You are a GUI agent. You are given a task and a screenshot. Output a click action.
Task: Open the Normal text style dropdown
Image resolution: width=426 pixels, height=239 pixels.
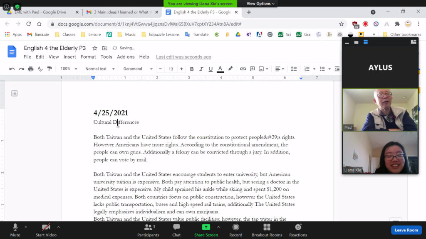pos(100,69)
